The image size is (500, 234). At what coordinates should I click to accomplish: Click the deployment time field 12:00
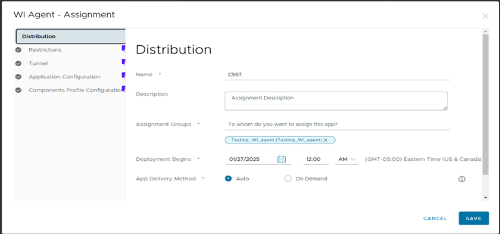pyautogui.click(x=315, y=159)
